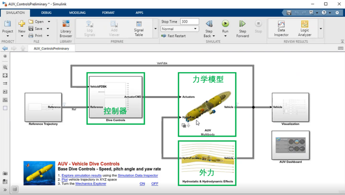Open the dropdown arrow beside Print
Image resolution: width=345 pixels, height=195 pixels.
tap(48, 36)
